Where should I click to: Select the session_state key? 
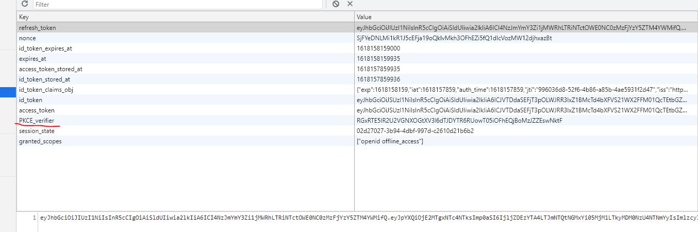[x=37, y=131]
